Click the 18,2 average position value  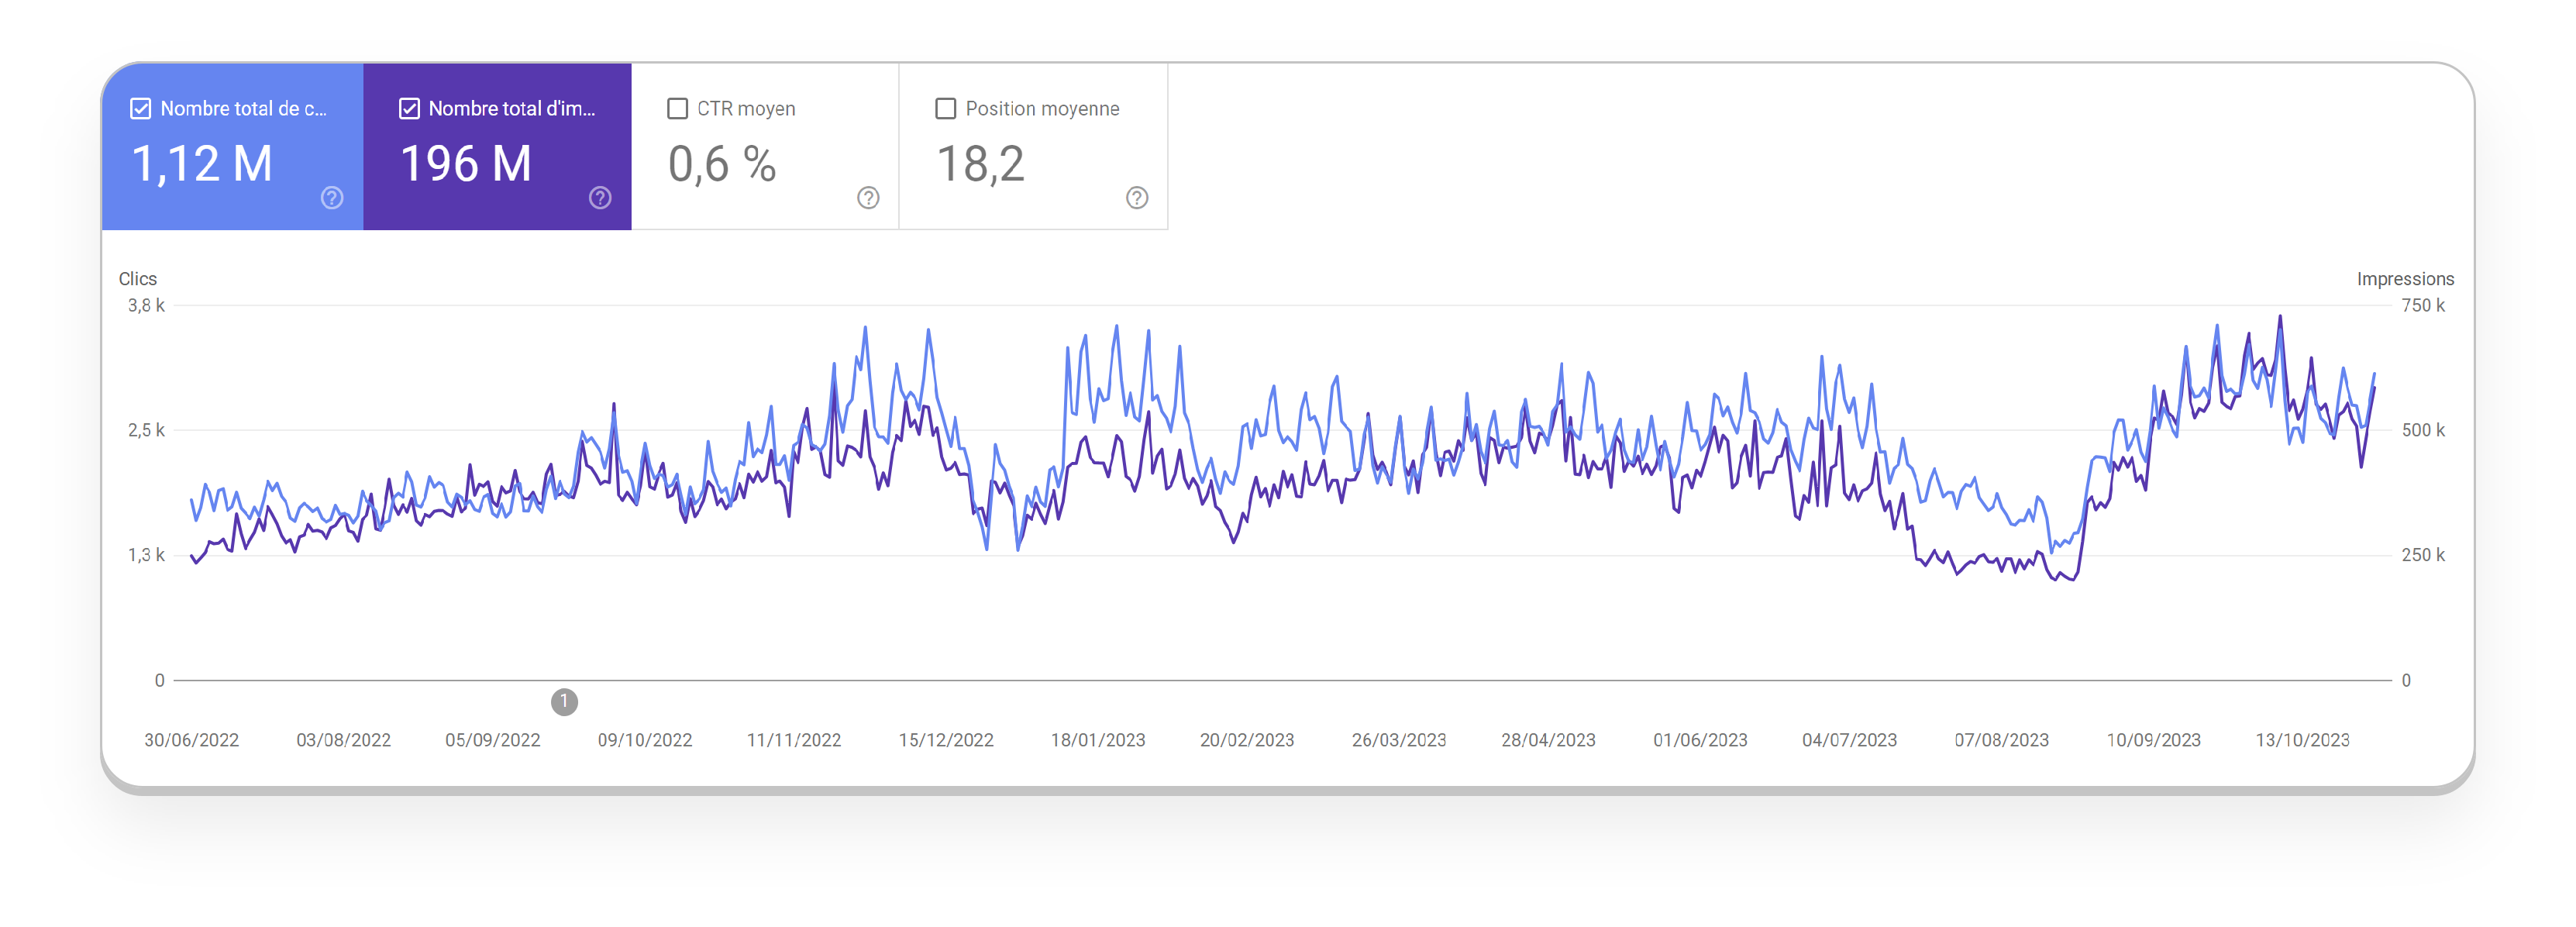[x=980, y=164]
